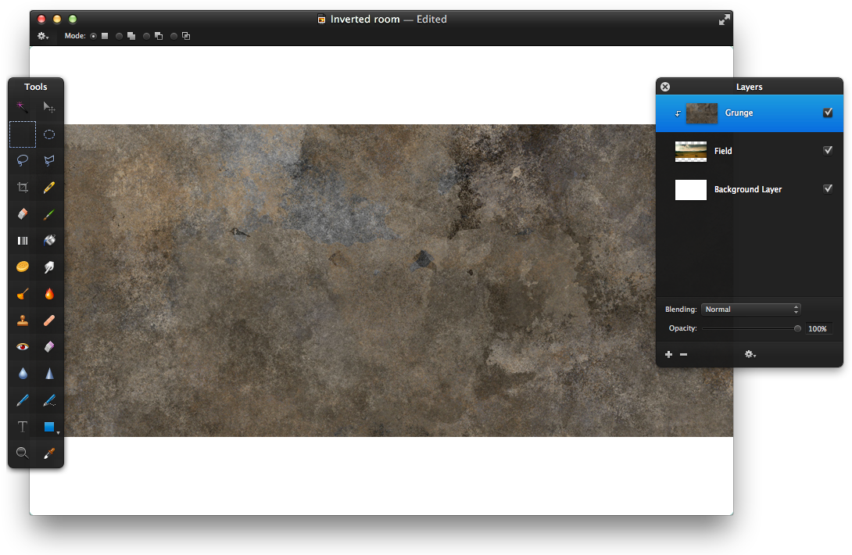Pick the Crop tool
This screenshot has width=852, height=555.
click(x=23, y=188)
